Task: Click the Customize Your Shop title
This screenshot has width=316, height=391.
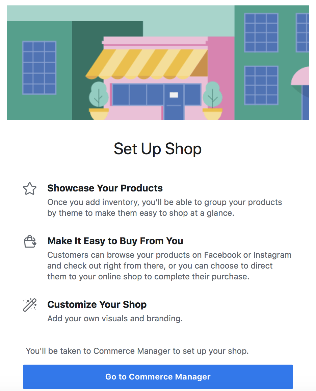Action: [x=97, y=304]
